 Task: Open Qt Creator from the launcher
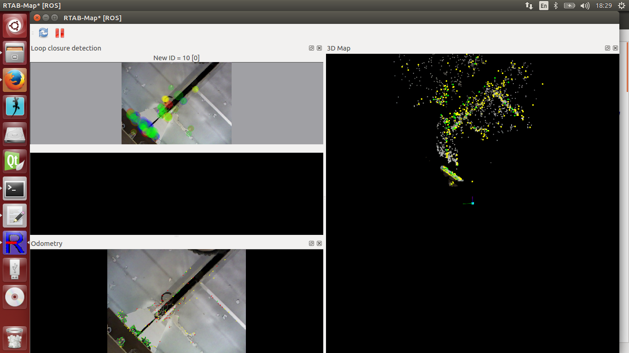[15, 161]
